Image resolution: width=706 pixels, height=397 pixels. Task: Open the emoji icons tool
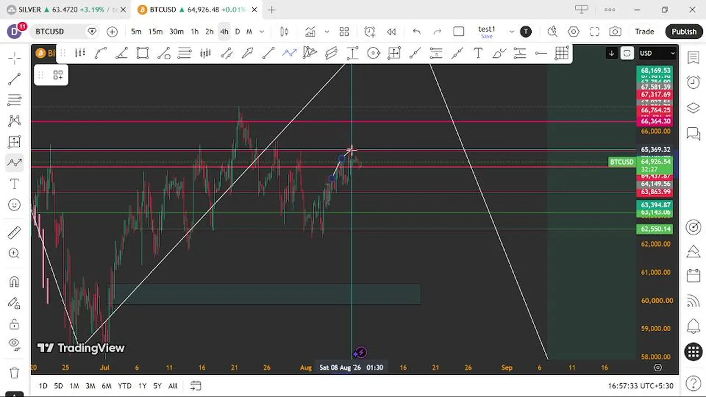(14, 205)
